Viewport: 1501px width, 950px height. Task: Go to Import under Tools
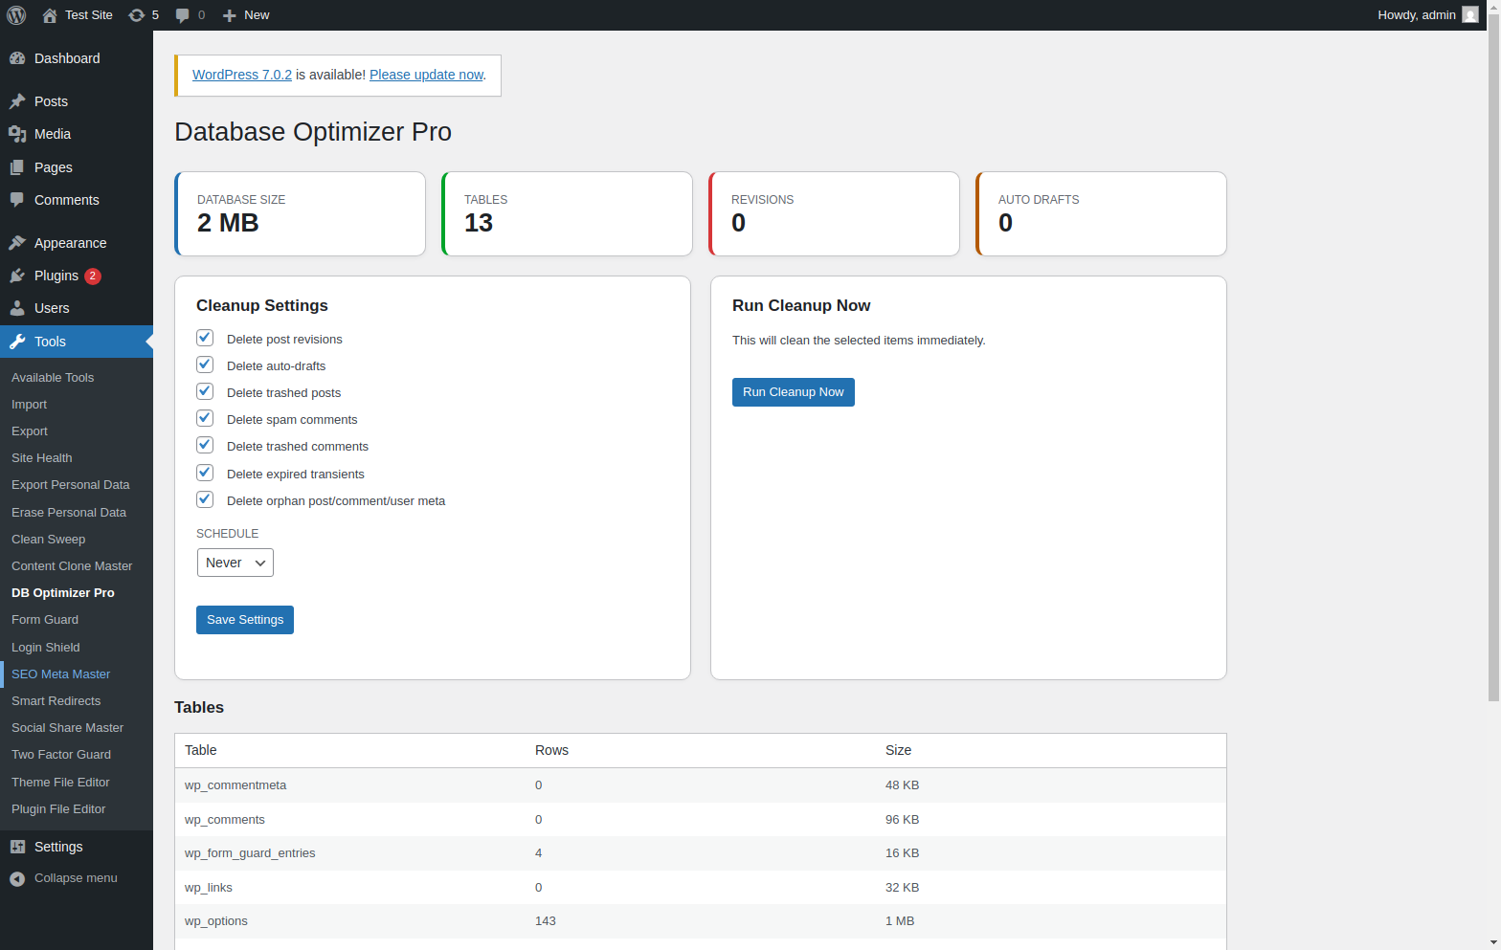coord(29,405)
